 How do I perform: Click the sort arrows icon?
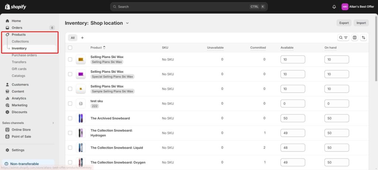point(364,38)
